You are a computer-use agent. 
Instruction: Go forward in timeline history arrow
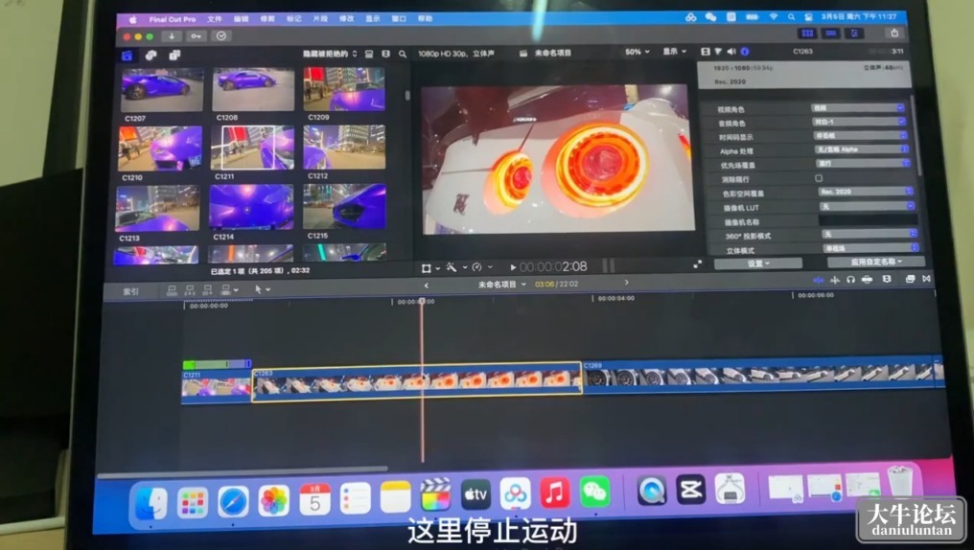pos(626,283)
